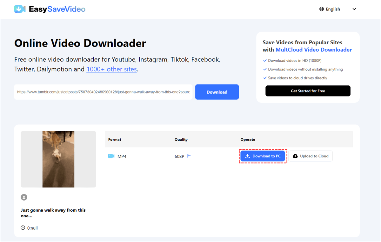
Task: Click the globe language icon
Action: click(322, 9)
